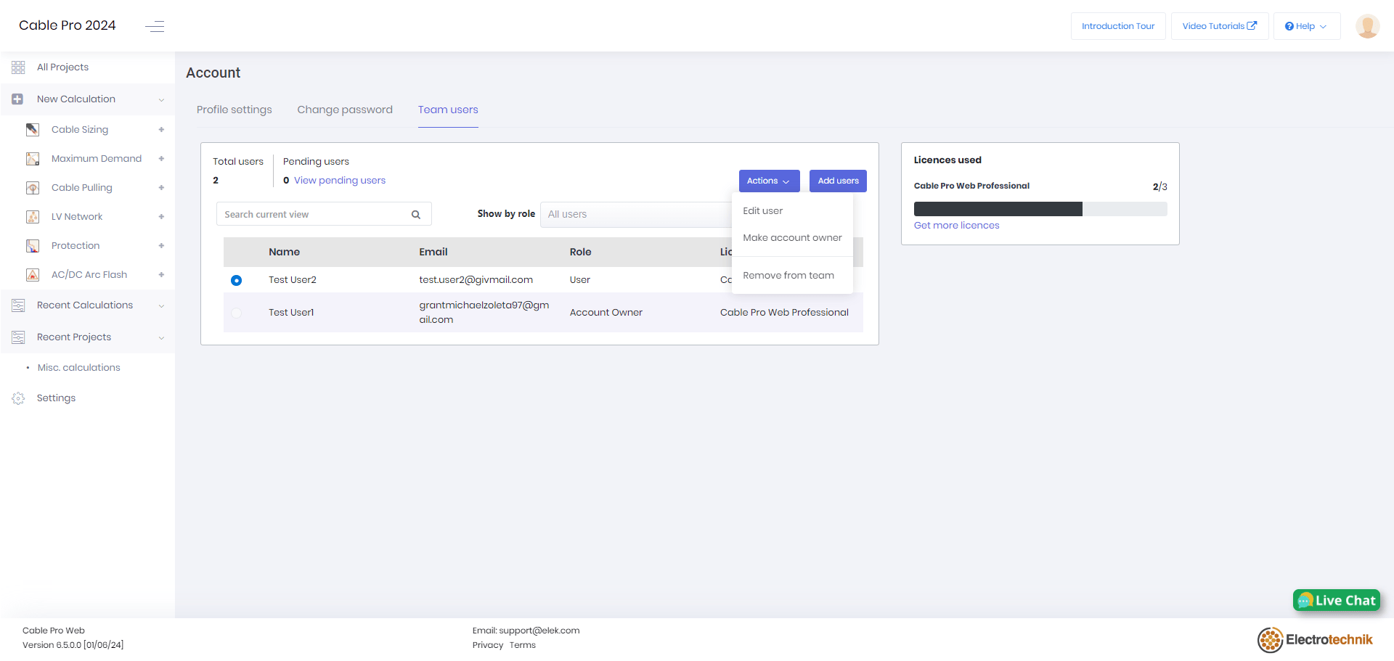Select the radio button for Test User2
This screenshot has width=1394, height=661.
click(236, 280)
